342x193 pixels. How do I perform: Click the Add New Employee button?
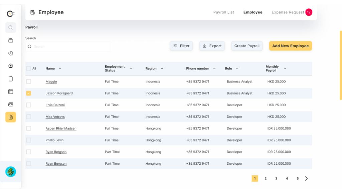[290, 46]
